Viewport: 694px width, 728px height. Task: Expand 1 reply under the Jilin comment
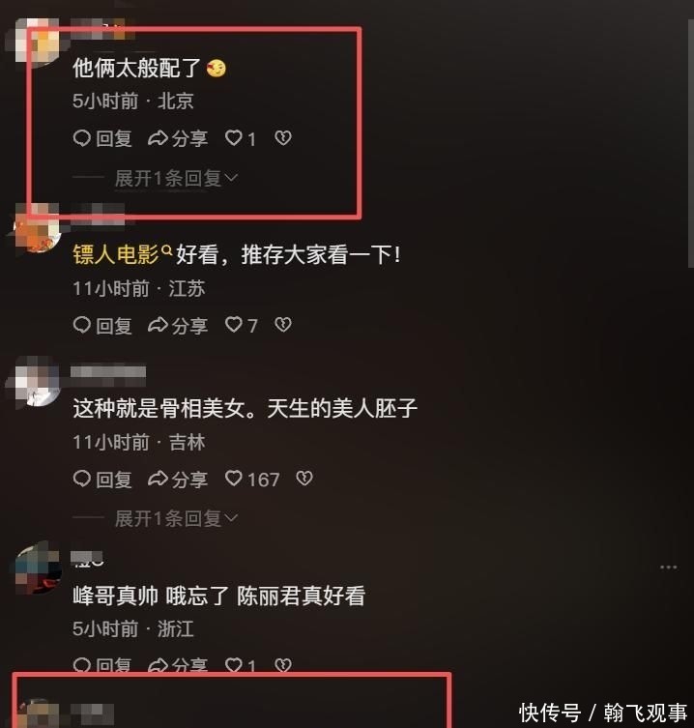(x=176, y=518)
